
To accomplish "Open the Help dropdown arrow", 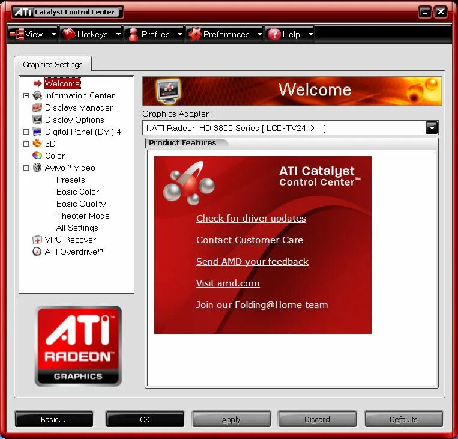I will (x=310, y=34).
